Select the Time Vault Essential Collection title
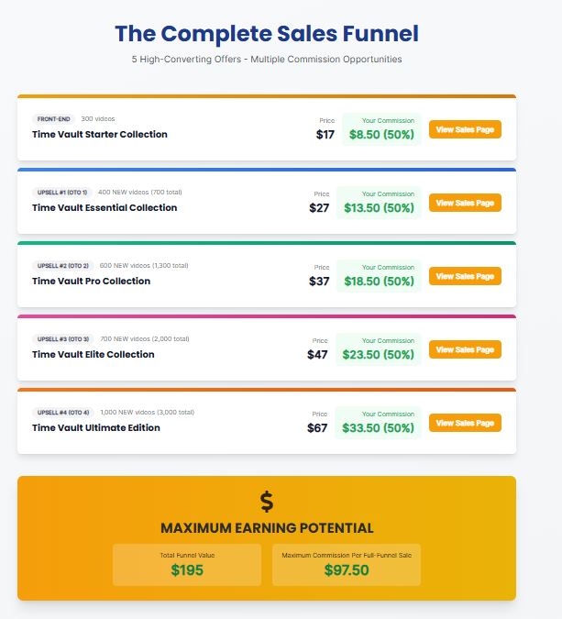The width and height of the screenshot is (562, 619). coord(105,208)
